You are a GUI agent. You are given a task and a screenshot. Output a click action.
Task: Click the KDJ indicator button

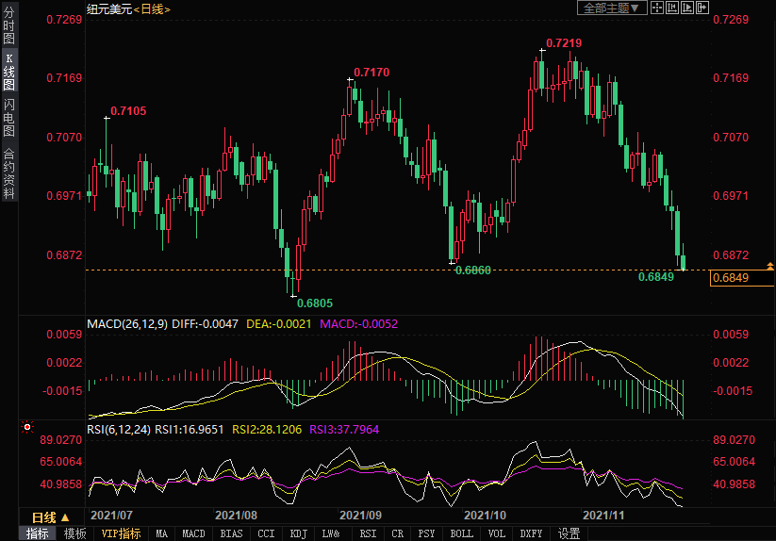[298, 533]
